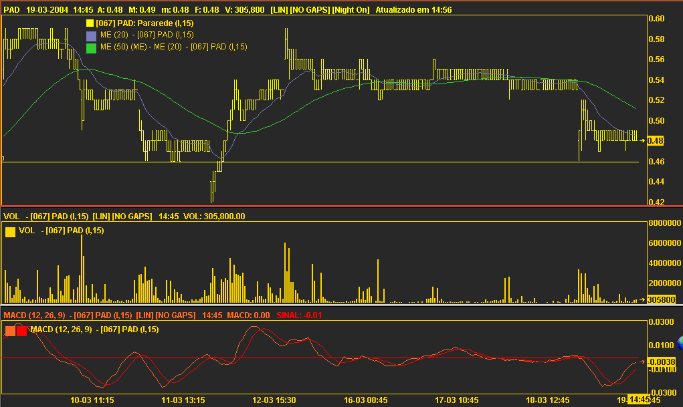Toggle [NO GAPS] in the VOL panel header
The width and height of the screenshot is (683, 407).
click(x=132, y=217)
